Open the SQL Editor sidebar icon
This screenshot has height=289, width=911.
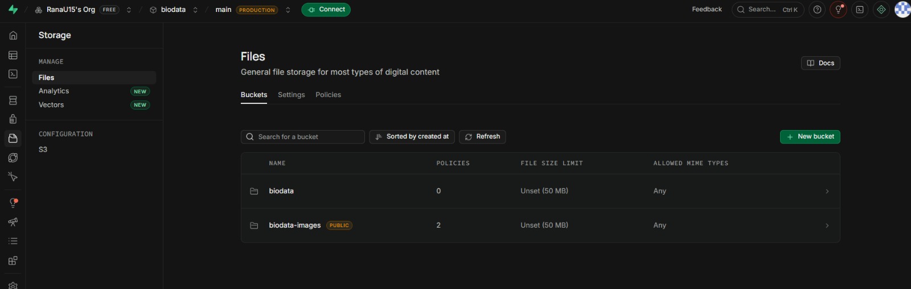click(13, 74)
